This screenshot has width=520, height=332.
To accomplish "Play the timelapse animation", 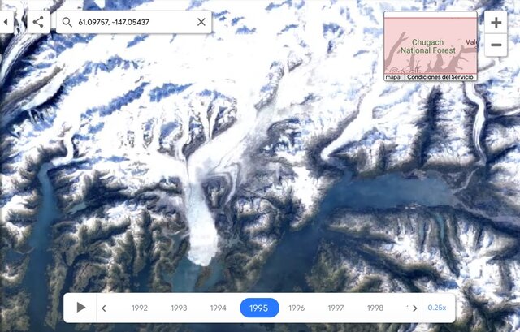I will point(80,308).
